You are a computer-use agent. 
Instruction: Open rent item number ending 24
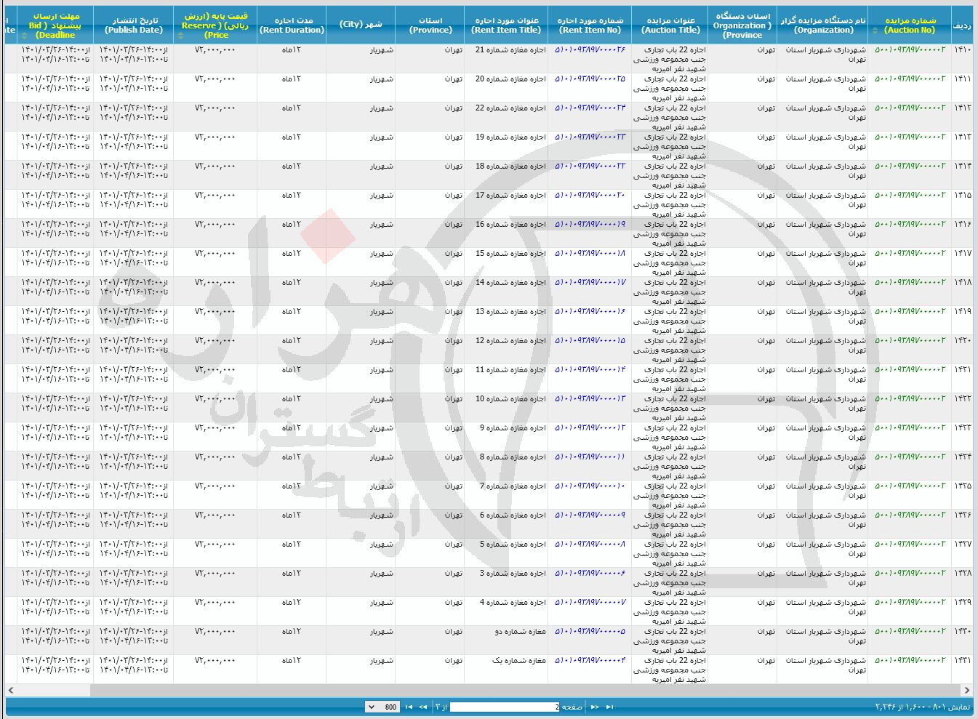point(590,108)
